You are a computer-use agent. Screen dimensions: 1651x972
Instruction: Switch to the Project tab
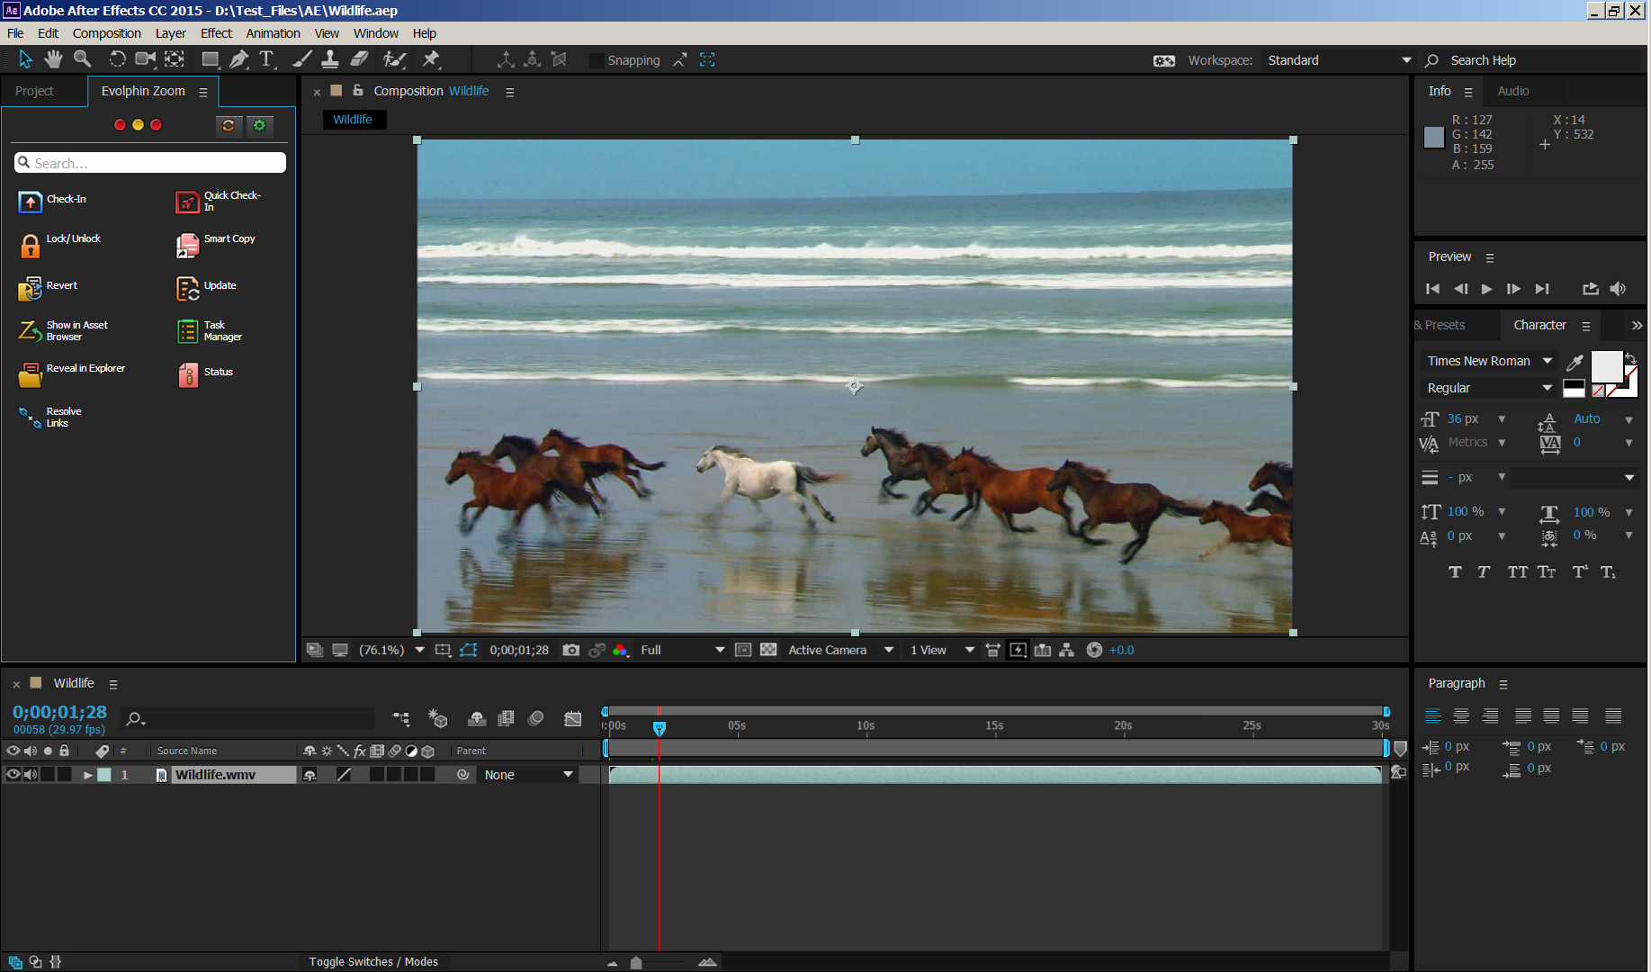pyautogui.click(x=35, y=91)
